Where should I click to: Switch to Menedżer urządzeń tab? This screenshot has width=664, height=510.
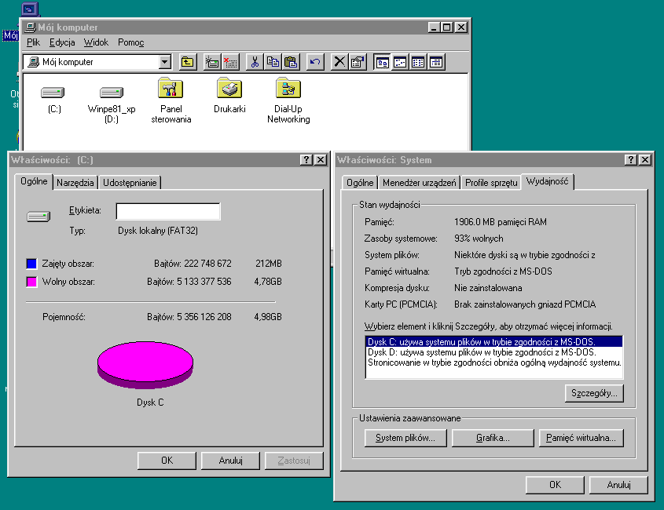point(420,183)
